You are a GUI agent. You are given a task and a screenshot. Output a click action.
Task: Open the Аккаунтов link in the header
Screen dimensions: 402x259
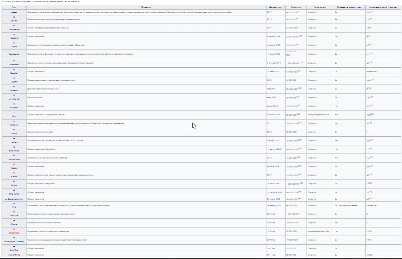click(x=296, y=7)
